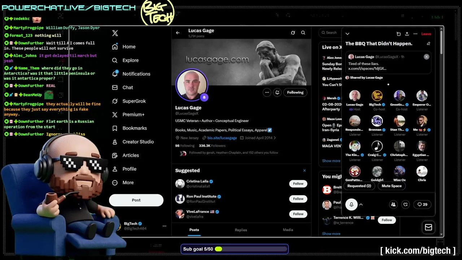Toggle post notifications bell for Lucas Gage
The image size is (462, 260).
tap(277, 92)
